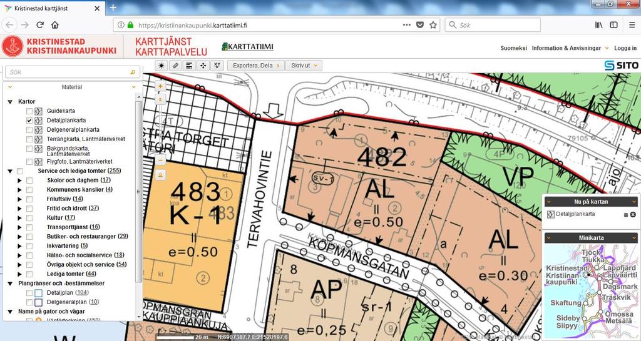Collapse Plangränser och -bestämmelser group
The width and height of the screenshot is (641, 341).
tap(10, 284)
